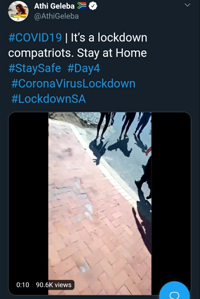
Task: Follow the #Day4 hashtag link
Action: click(84, 68)
